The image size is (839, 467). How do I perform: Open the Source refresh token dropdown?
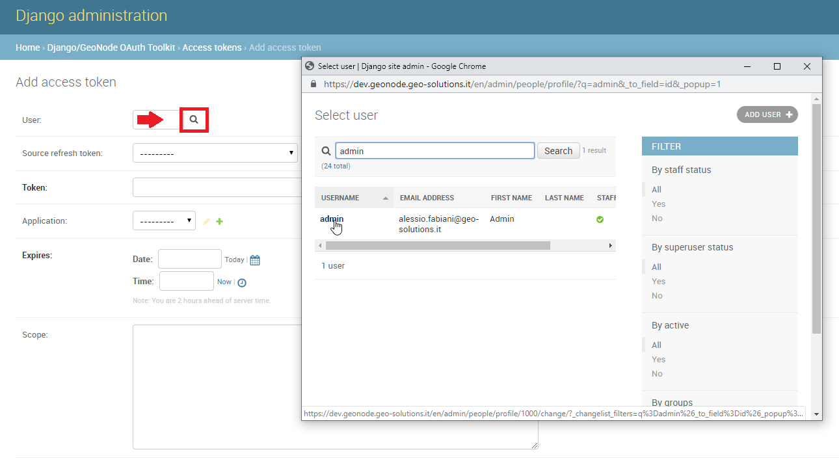[215, 153]
